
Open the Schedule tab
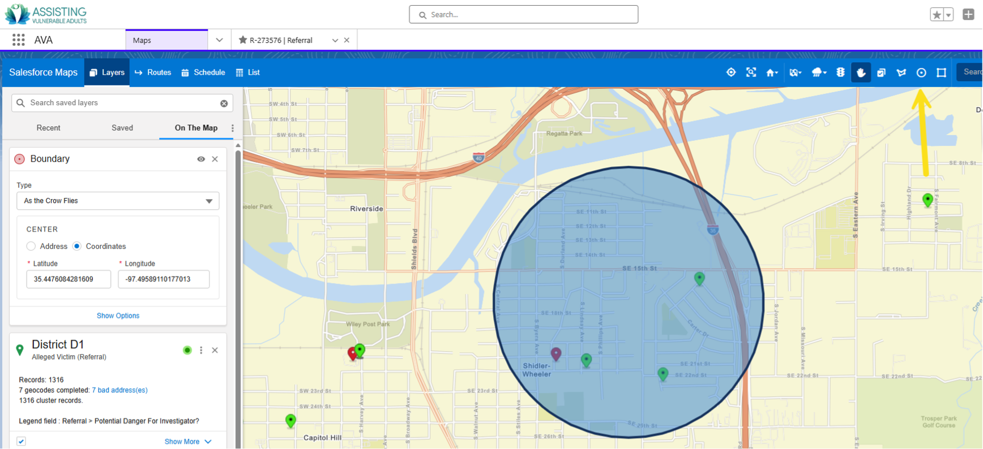(203, 72)
